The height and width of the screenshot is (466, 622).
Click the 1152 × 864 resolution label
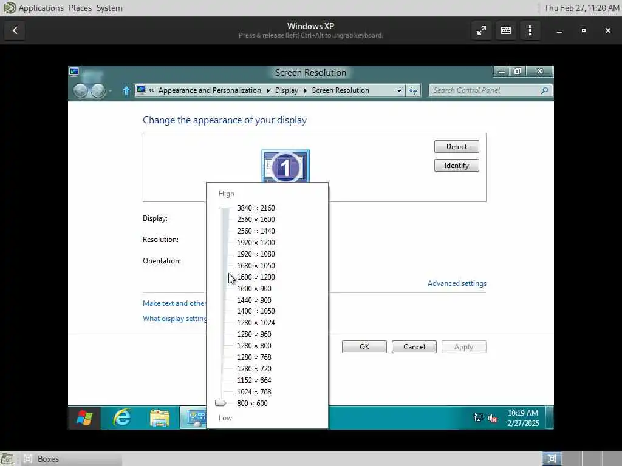[255, 380]
